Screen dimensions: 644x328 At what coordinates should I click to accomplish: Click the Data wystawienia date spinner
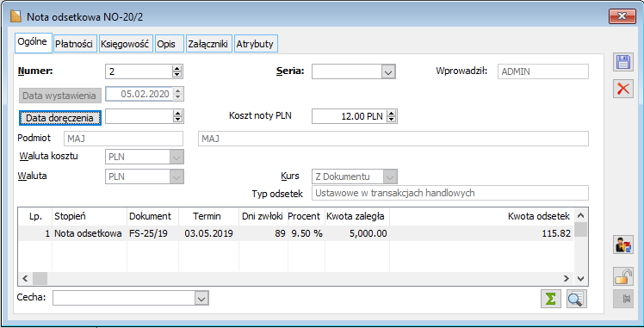coord(177,94)
